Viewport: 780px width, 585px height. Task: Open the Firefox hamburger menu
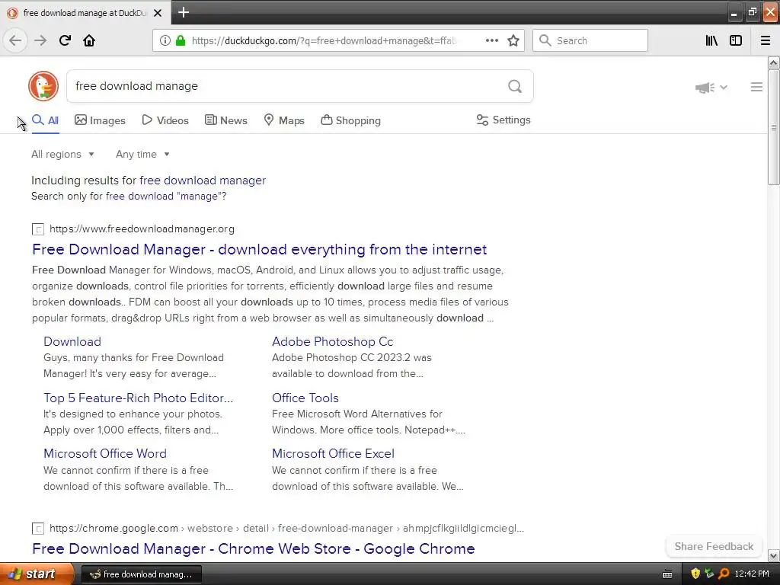click(x=766, y=40)
